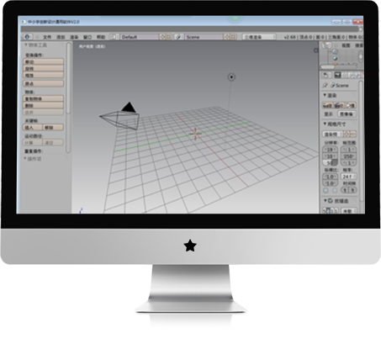The width and height of the screenshot is (381, 338).
Task: Open the 渲染预设 render presets dropdown
Action: point(333,134)
